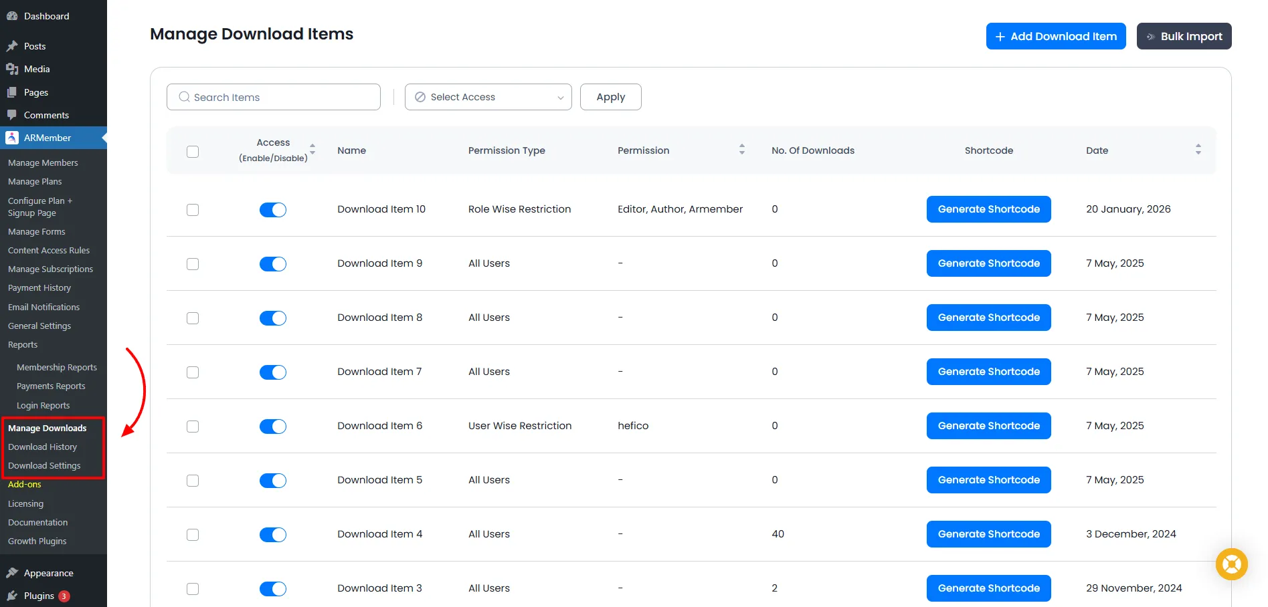
Task: Click the Search Items input field
Action: (274, 97)
